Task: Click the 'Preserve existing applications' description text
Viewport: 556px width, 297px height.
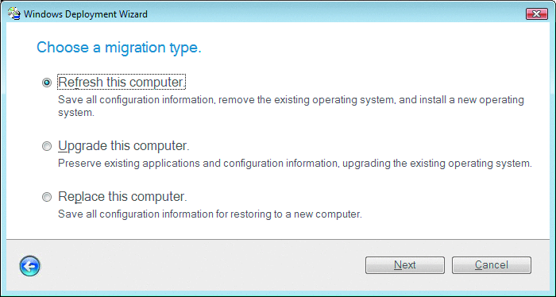Action: click(295, 164)
